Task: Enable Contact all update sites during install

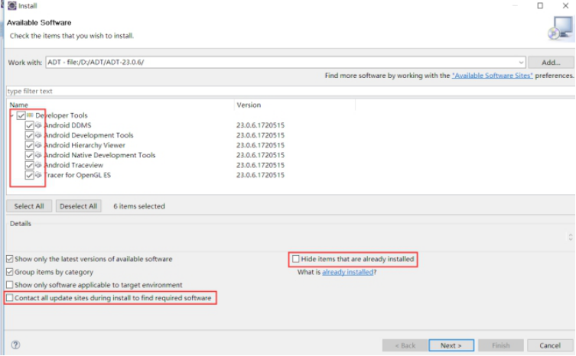Action: point(9,298)
